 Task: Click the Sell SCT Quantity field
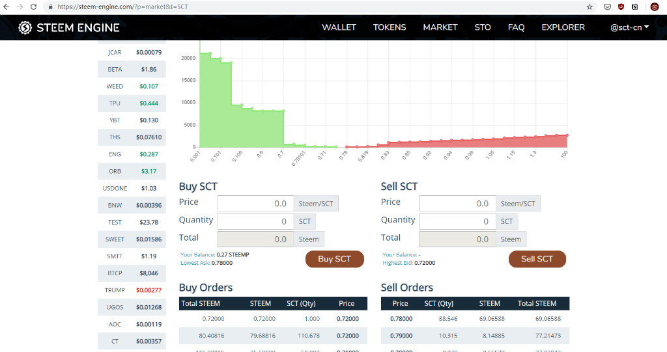click(x=457, y=221)
